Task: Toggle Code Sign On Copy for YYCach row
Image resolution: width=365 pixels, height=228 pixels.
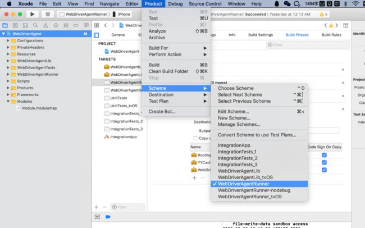Action: 324,162
